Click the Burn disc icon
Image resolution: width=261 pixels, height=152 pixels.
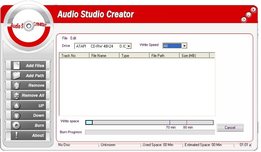17,125
